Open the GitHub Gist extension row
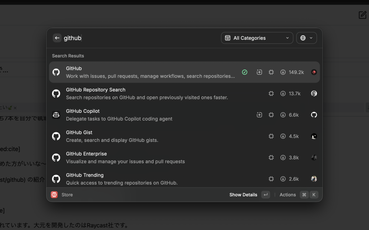This screenshot has width=369, height=230. point(184,136)
